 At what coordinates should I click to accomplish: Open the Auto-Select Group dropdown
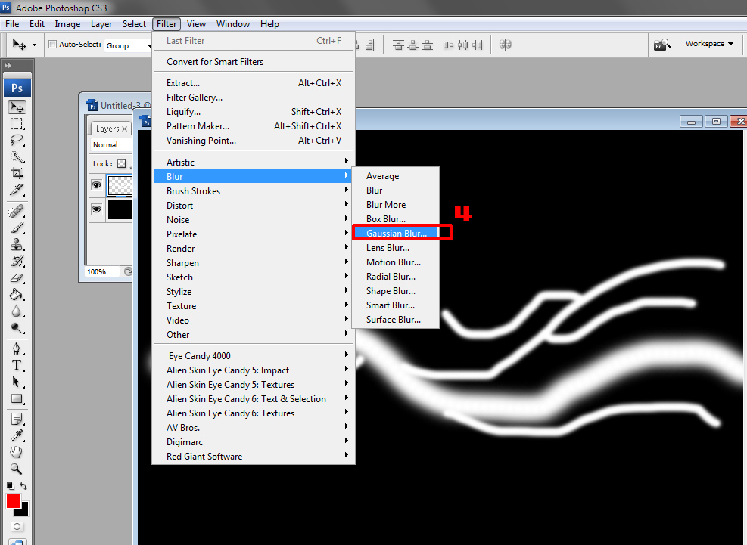[x=128, y=45]
